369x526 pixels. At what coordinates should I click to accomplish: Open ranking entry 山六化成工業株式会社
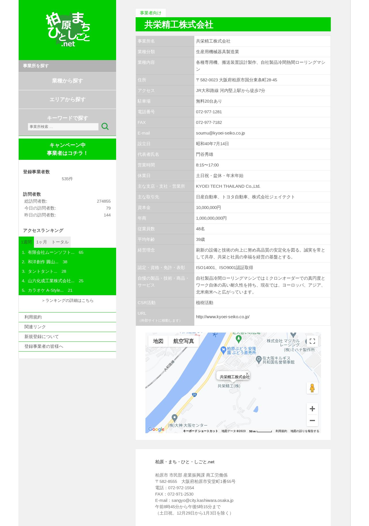pyautogui.click(x=51, y=281)
